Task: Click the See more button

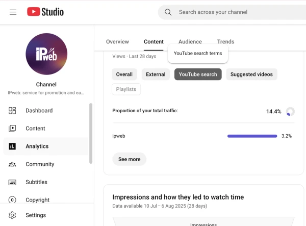Action: point(129,159)
